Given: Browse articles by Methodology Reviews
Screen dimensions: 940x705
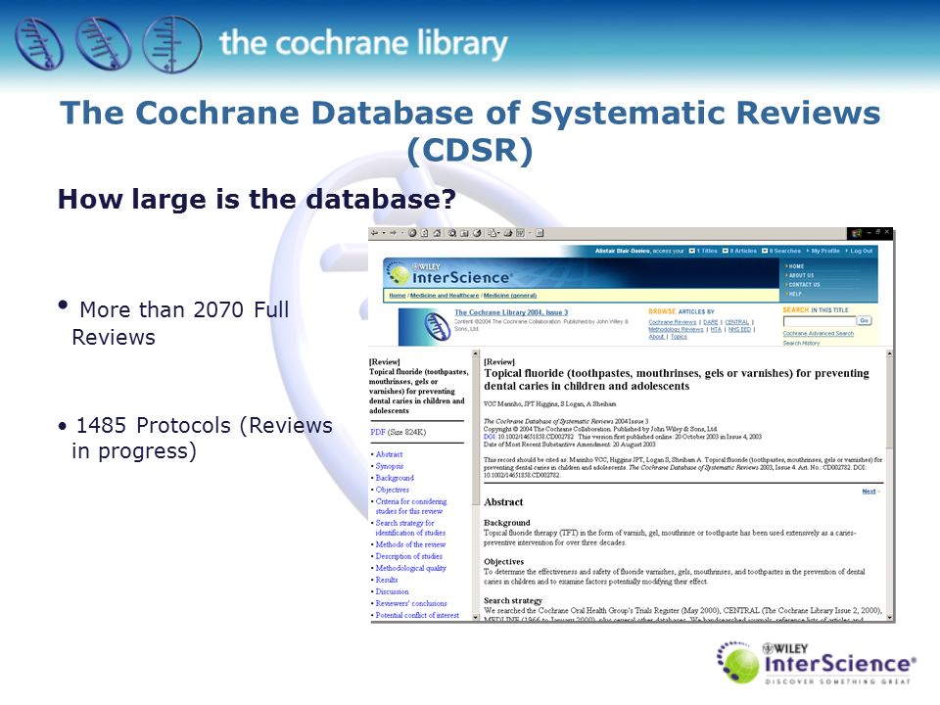Looking at the screenshot, I should (x=676, y=329).
